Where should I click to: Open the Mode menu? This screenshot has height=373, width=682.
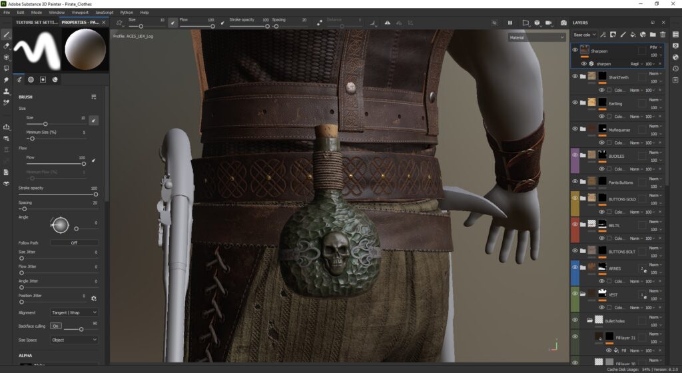pyautogui.click(x=37, y=13)
